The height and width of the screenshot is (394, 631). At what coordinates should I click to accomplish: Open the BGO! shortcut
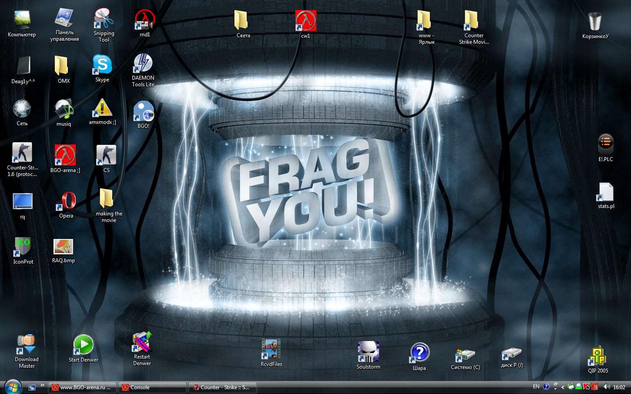pos(143,115)
